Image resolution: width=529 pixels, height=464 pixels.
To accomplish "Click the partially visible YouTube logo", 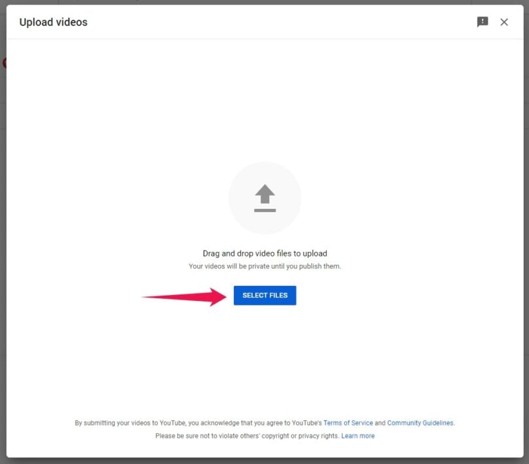I will (x=4, y=63).
